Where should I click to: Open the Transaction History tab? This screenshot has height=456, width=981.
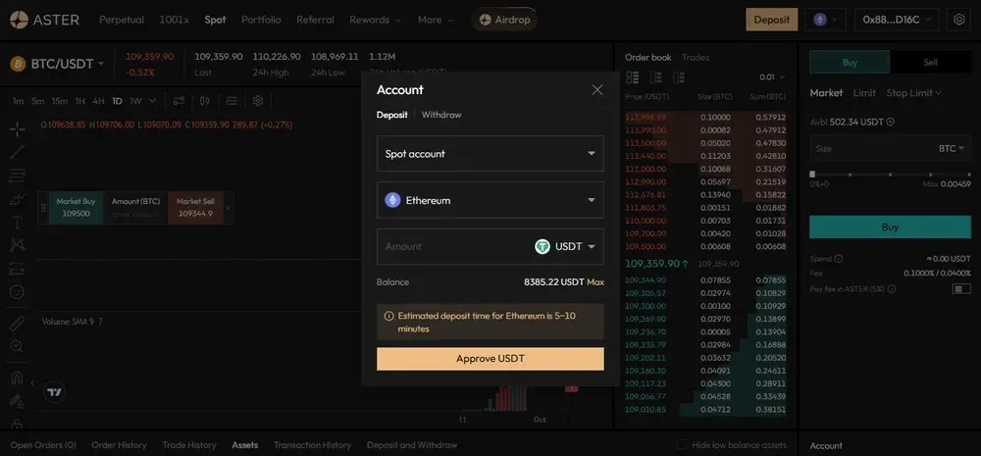tap(312, 445)
